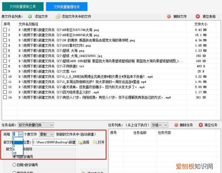Viewport: 222px width, 173px height.
Task: Click 添加文件夹中的文件 label
Action: 76,16
